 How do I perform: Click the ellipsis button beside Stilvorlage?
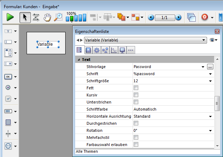(210, 67)
